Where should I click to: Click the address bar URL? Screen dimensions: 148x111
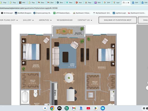(x=29, y=8)
